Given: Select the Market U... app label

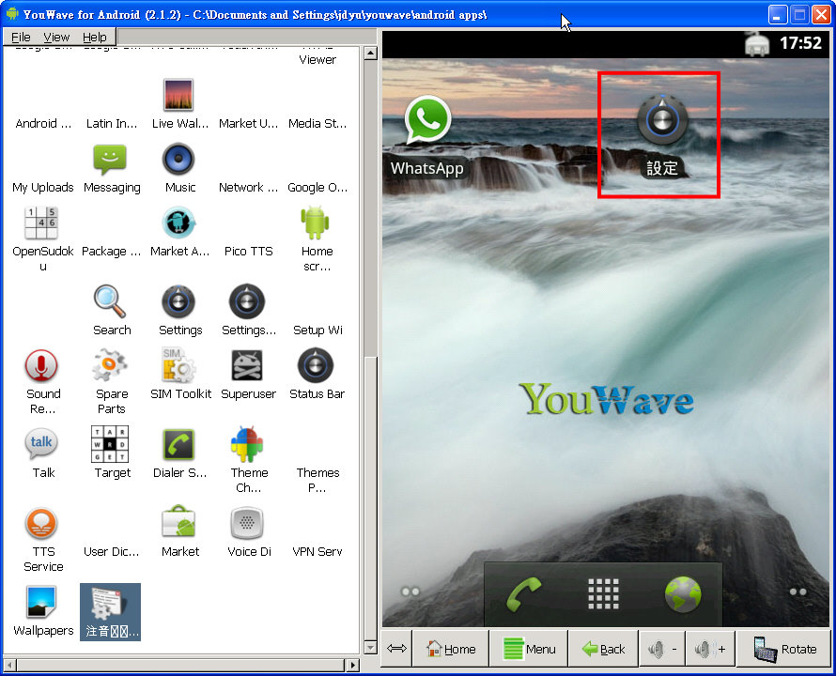Looking at the screenshot, I should pos(249,124).
